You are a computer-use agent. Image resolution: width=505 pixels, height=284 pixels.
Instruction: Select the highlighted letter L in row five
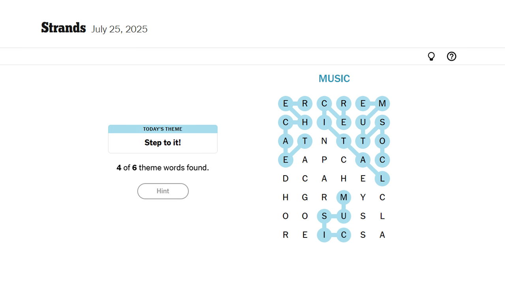point(382,178)
